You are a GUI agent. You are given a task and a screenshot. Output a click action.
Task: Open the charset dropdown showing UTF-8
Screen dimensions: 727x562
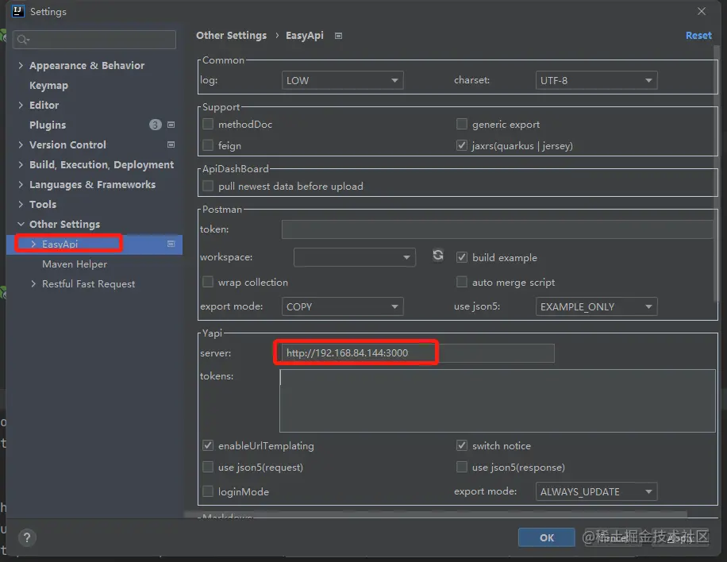(596, 80)
